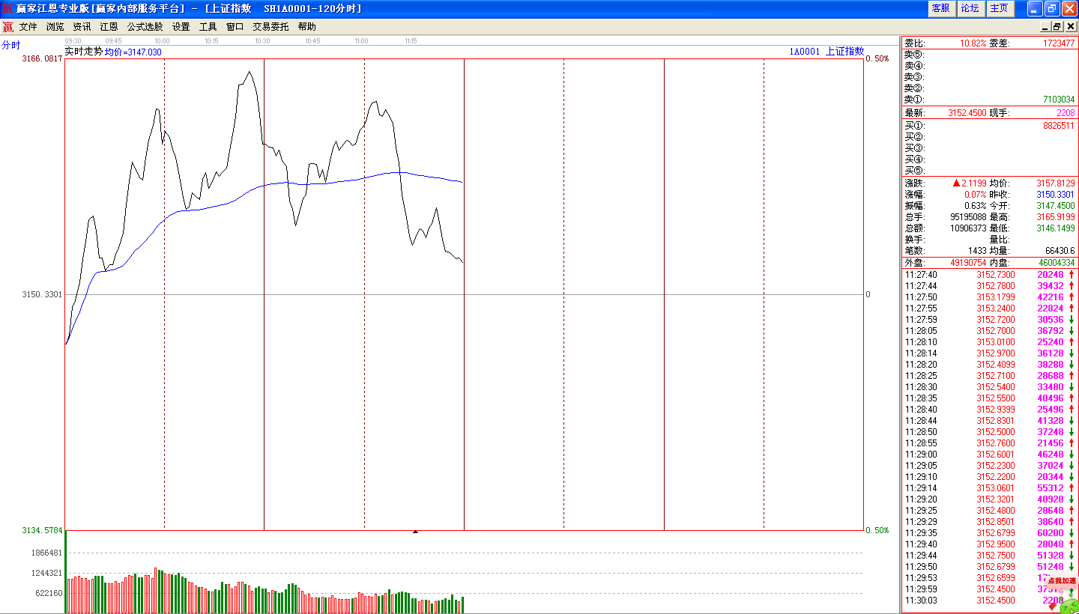Click the 1244321 volume axis label
1079x614 pixels.
(46, 573)
